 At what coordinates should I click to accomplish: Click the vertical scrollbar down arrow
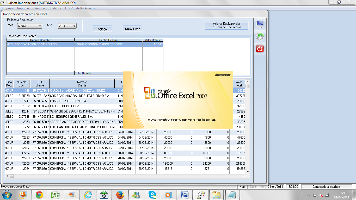(x=248, y=172)
